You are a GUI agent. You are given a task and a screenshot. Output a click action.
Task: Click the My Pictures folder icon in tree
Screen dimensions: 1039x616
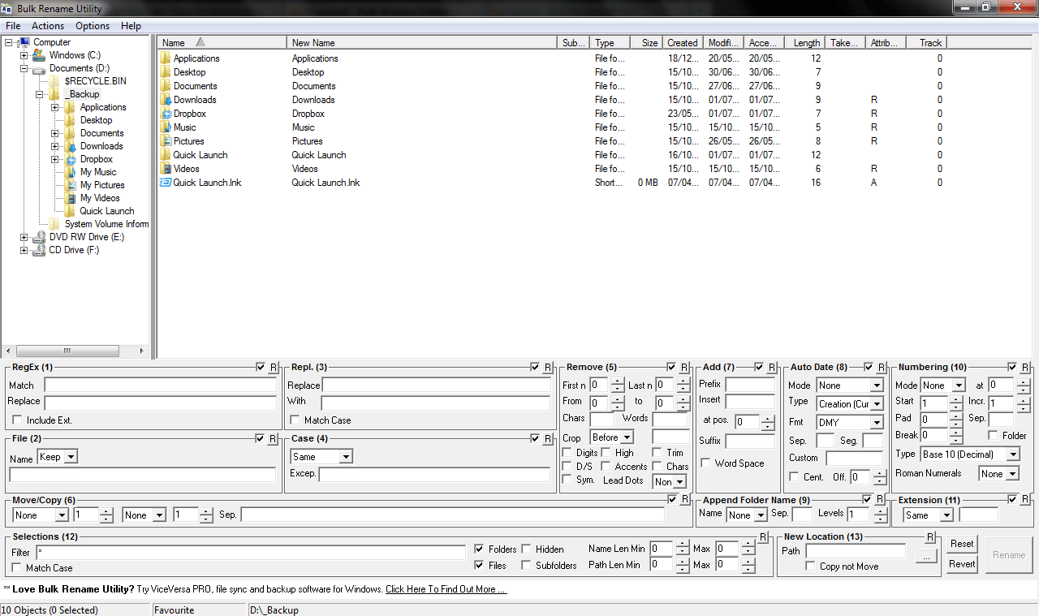click(x=71, y=185)
